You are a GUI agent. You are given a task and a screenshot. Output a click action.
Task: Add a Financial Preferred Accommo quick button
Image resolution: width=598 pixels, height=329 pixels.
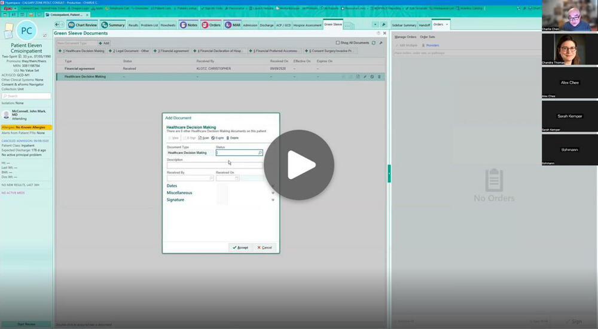click(x=273, y=51)
